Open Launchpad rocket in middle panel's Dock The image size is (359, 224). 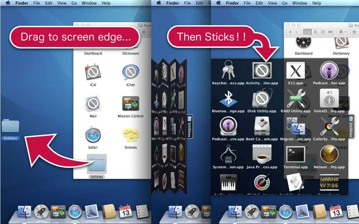click(192, 211)
